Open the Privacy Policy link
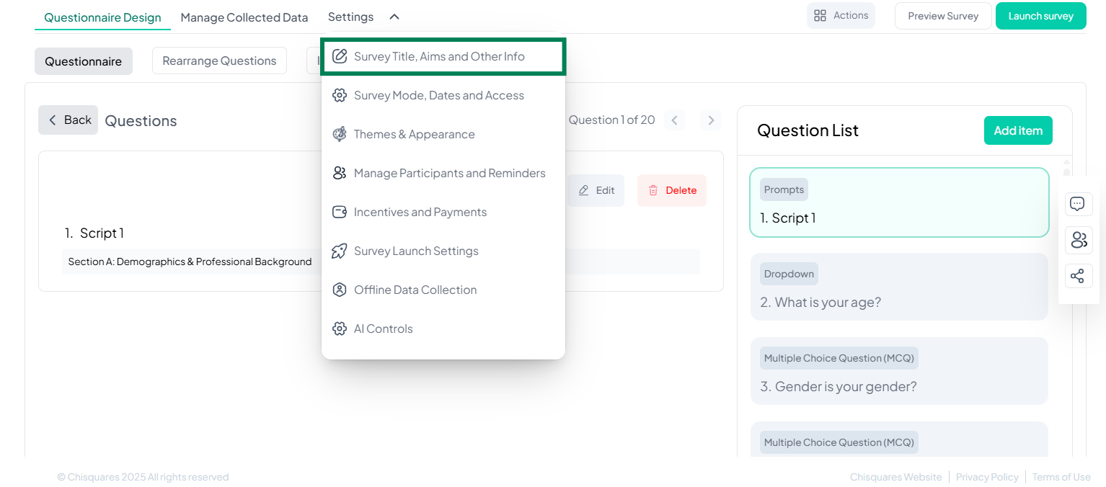 [x=987, y=477]
